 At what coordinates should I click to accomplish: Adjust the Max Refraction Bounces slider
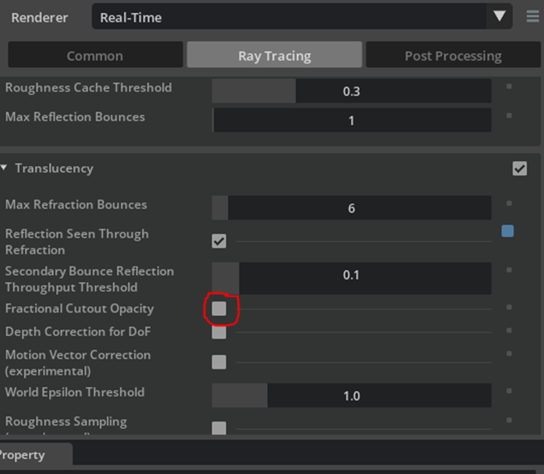[351, 208]
